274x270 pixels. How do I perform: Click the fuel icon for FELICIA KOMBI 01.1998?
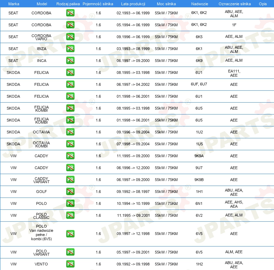[70, 120]
